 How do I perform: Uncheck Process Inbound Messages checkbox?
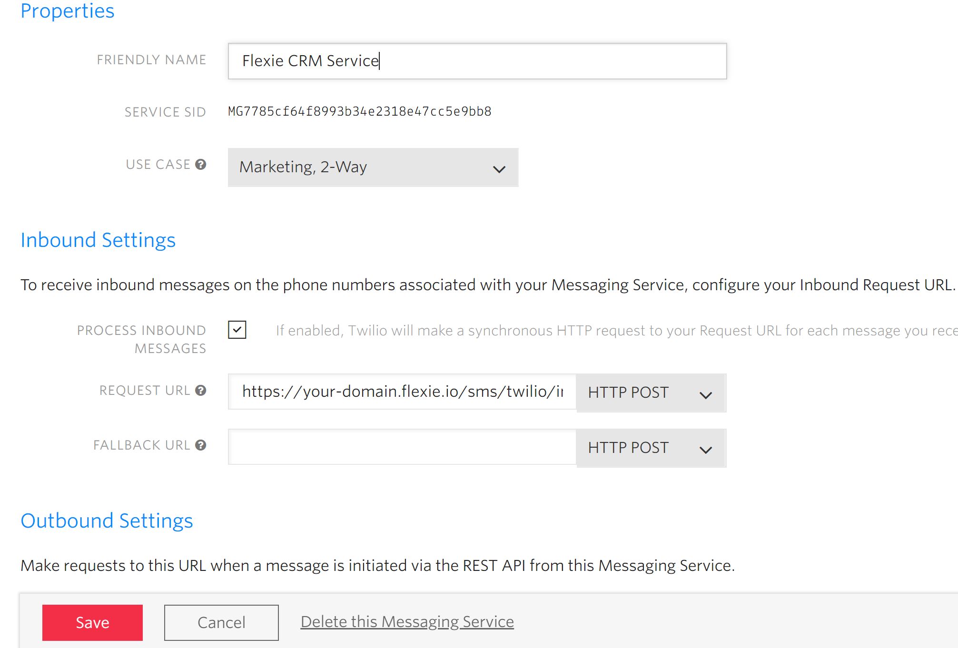point(237,330)
